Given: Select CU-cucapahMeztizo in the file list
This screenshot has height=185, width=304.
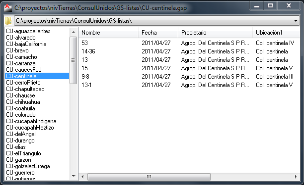Looking at the screenshot, I should point(37,128).
